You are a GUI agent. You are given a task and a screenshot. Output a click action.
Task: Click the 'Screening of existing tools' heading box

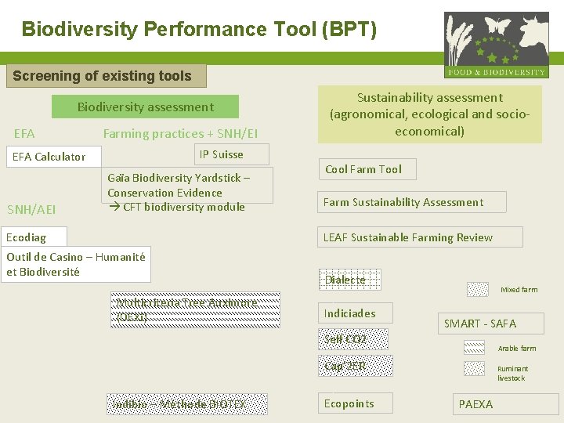click(x=107, y=76)
